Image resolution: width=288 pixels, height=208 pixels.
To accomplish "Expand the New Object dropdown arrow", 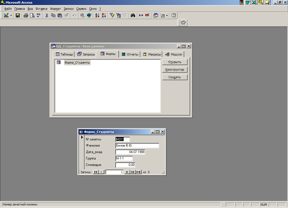I will pos(167,16).
